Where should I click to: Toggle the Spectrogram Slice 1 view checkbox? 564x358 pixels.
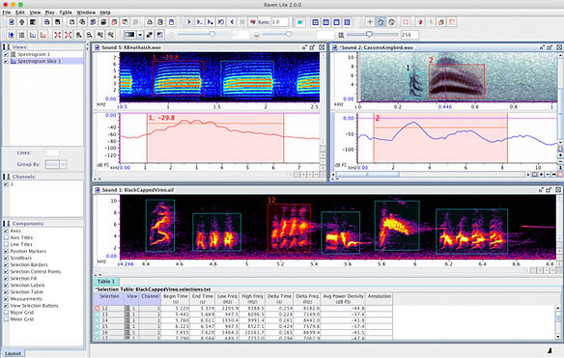(x=6, y=61)
